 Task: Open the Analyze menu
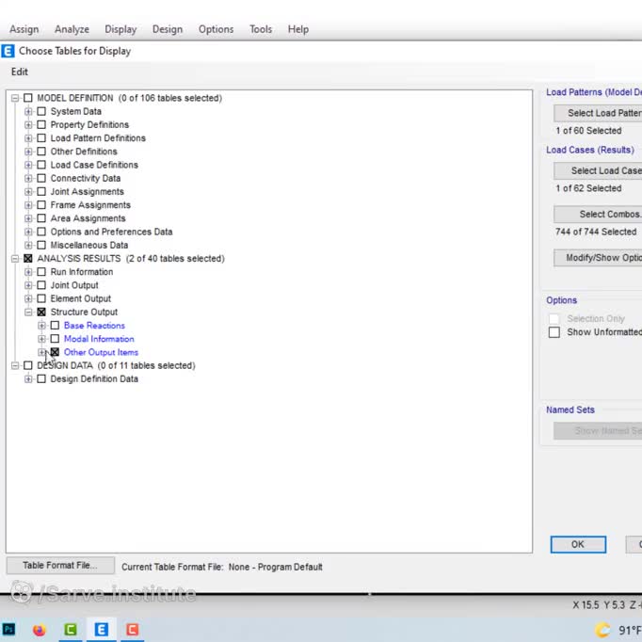pos(72,29)
